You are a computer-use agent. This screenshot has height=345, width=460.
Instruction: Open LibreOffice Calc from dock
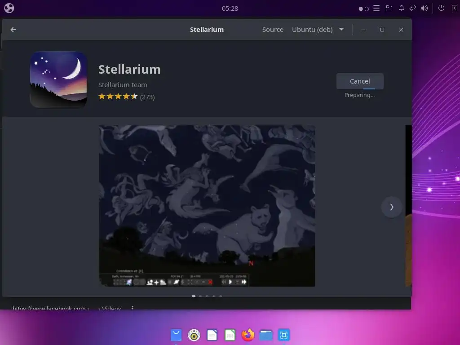[x=230, y=335]
